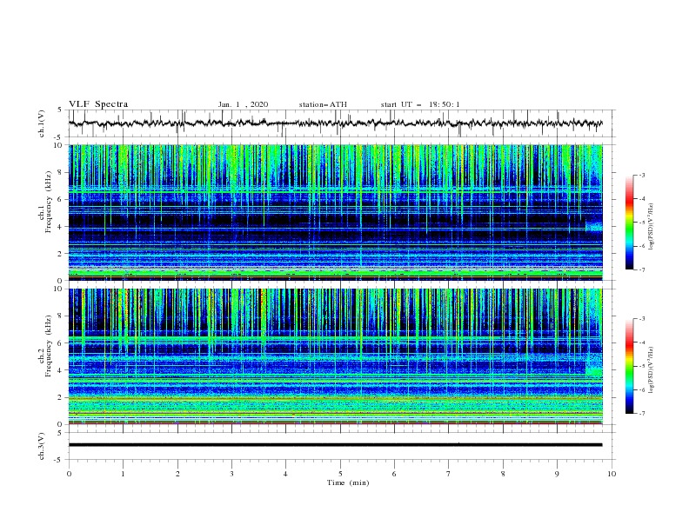Click the '-3' label on ch.1 colorbar
The image size is (689, 532).
(x=642, y=175)
